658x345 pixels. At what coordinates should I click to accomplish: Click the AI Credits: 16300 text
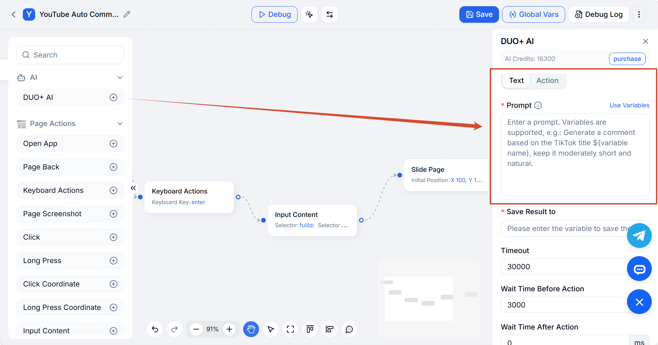click(x=530, y=59)
